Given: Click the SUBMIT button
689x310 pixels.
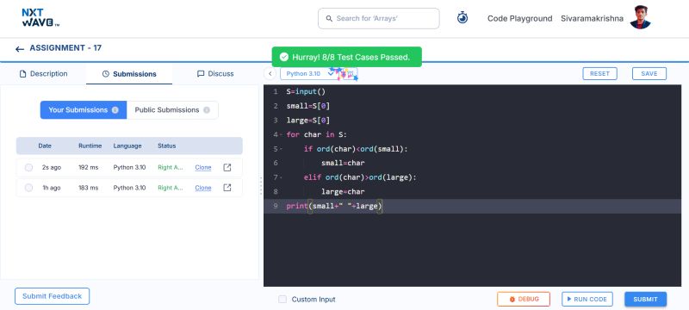Looking at the screenshot, I should pos(645,299).
